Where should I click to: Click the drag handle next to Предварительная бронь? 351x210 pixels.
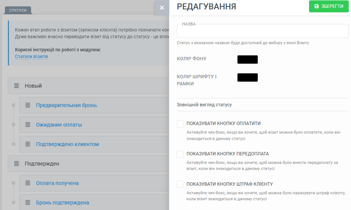tap(28, 105)
